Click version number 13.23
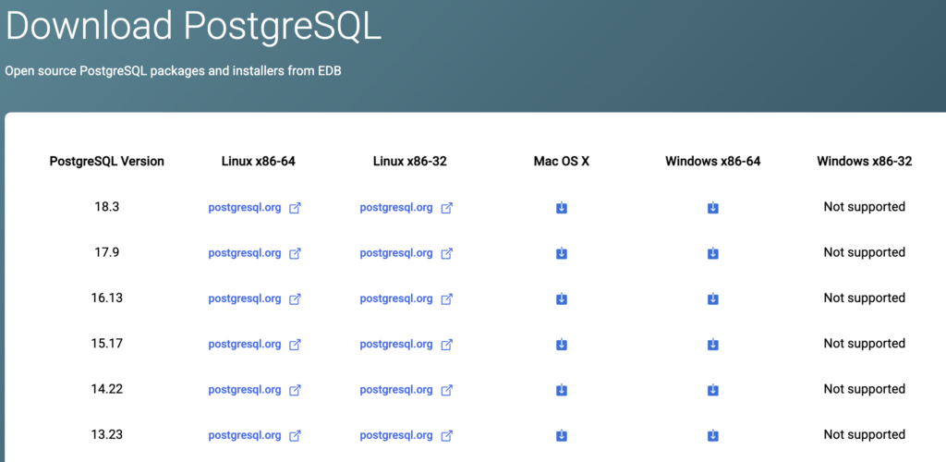The width and height of the screenshot is (946, 462). [107, 434]
